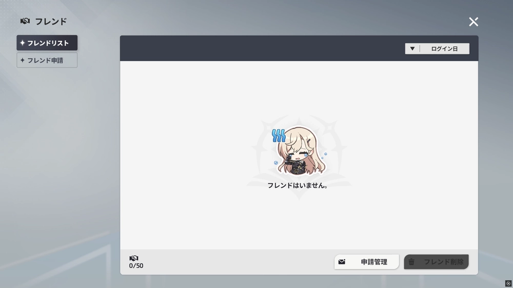Click the handshake icon beside フレンド title
Image resolution: width=513 pixels, height=288 pixels.
pos(25,21)
